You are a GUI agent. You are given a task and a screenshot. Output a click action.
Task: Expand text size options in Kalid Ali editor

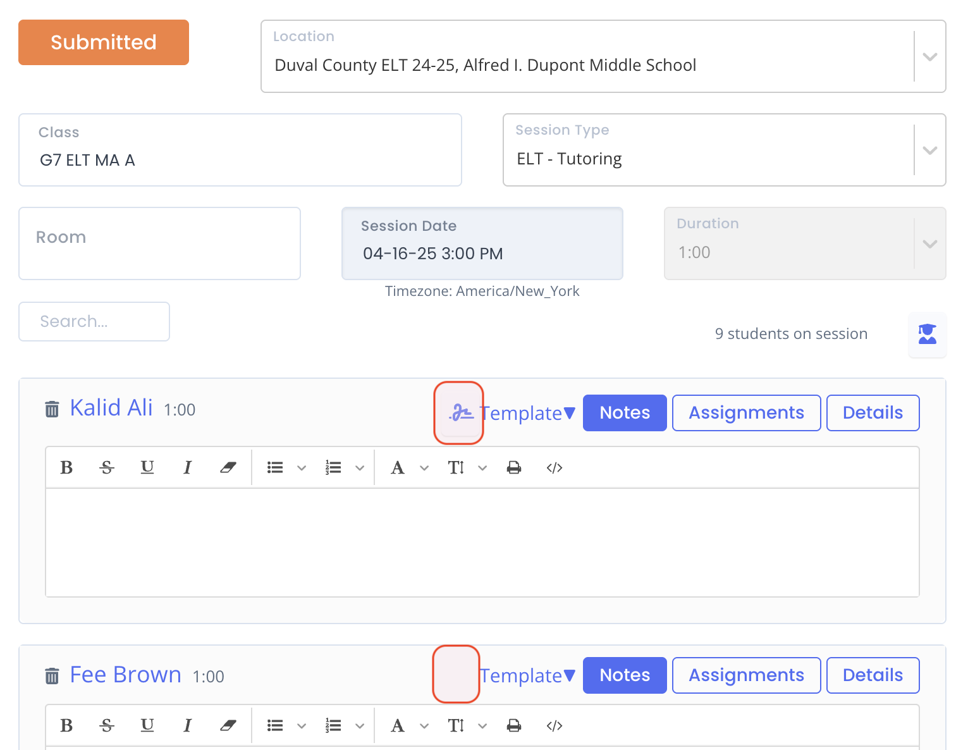pos(482,468)
